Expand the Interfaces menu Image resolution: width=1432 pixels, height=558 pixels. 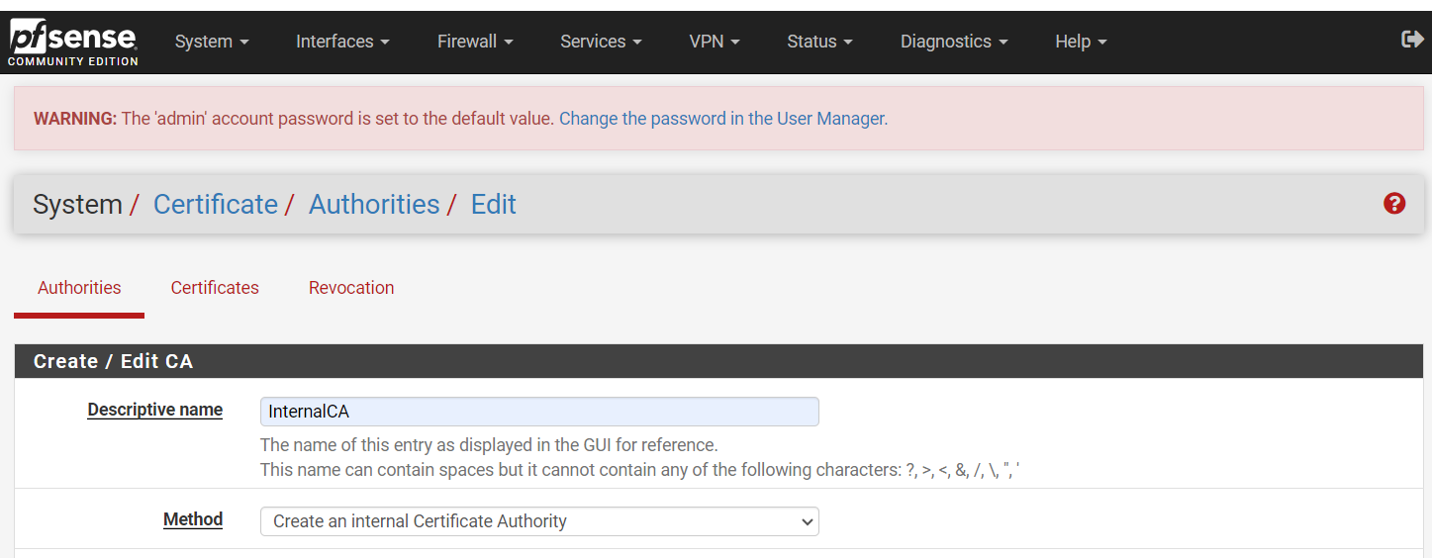342,42
